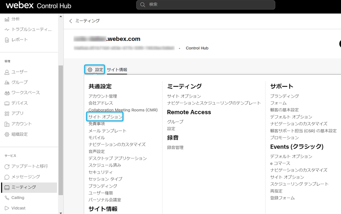Click the メッセージング chat bubble icon
Viewport: 341px width, 214px height.
point(7,177)
